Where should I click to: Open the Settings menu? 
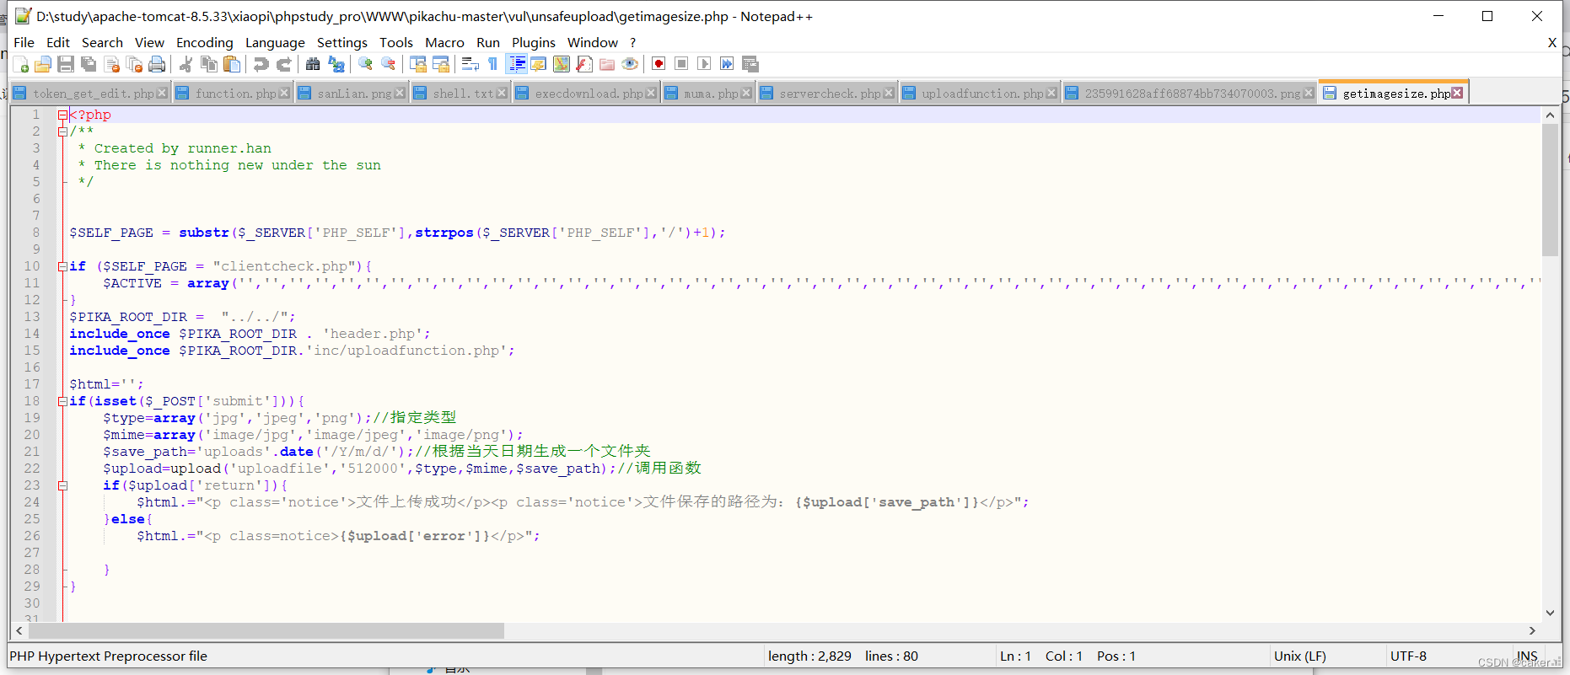pos(341,42)
